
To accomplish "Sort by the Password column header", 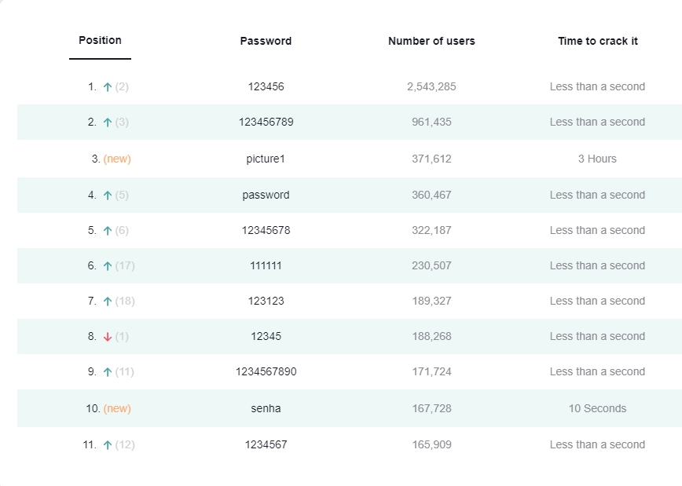I will coord(266,41).
